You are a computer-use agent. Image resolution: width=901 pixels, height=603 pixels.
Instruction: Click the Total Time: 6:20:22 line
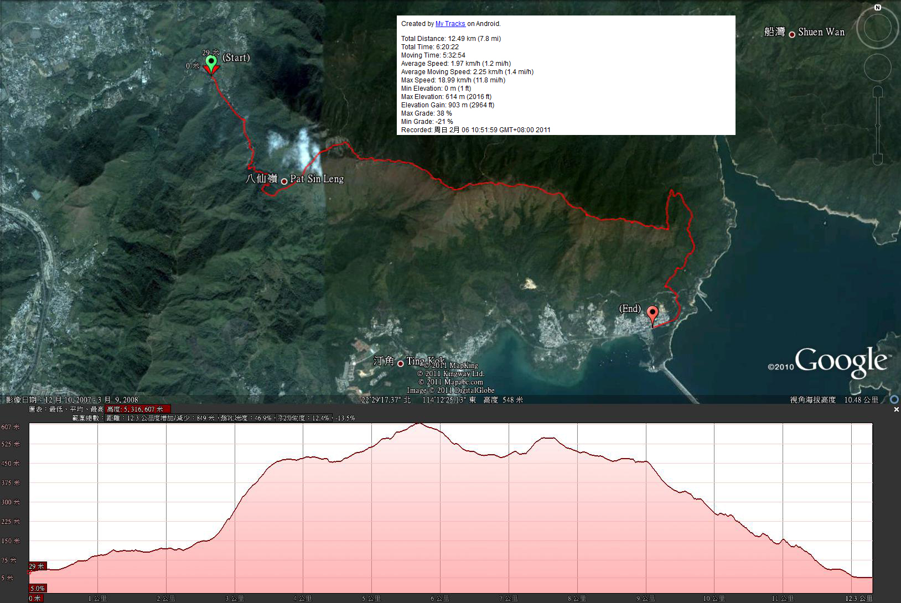[429, 47]
